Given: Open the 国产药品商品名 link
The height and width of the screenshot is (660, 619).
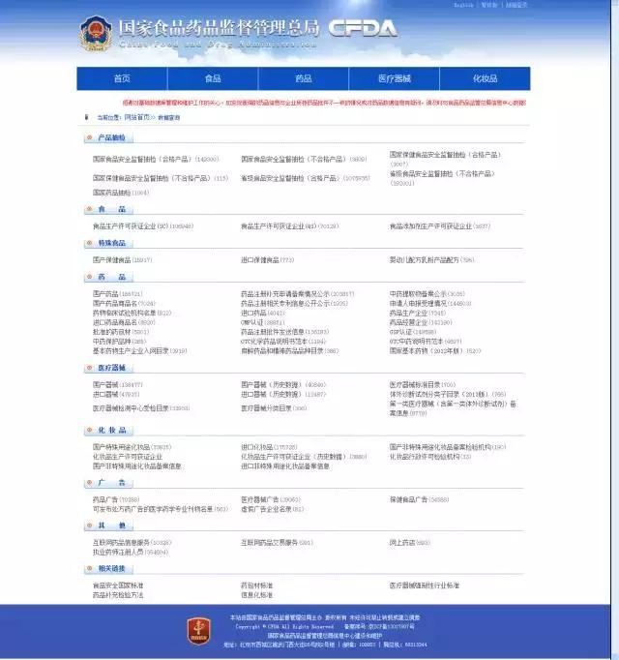Looking at the screenshot, I should click(124, 304).
